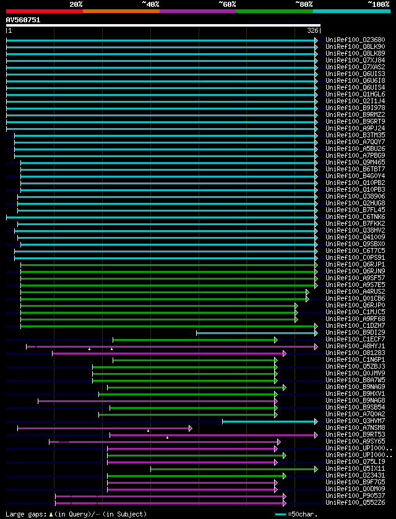Image resolution: width=396 pixels, height=519 pixels.
Task: Open hit UniRef100_O23680
Action: pyautogui.click(x=355, y=40)
